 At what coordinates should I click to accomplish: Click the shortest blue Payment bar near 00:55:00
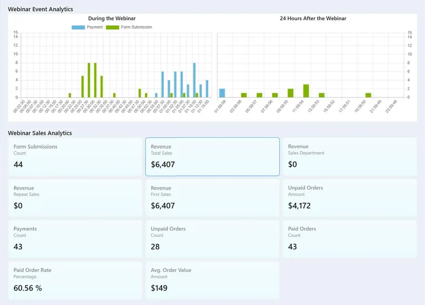tap(156, 95)
